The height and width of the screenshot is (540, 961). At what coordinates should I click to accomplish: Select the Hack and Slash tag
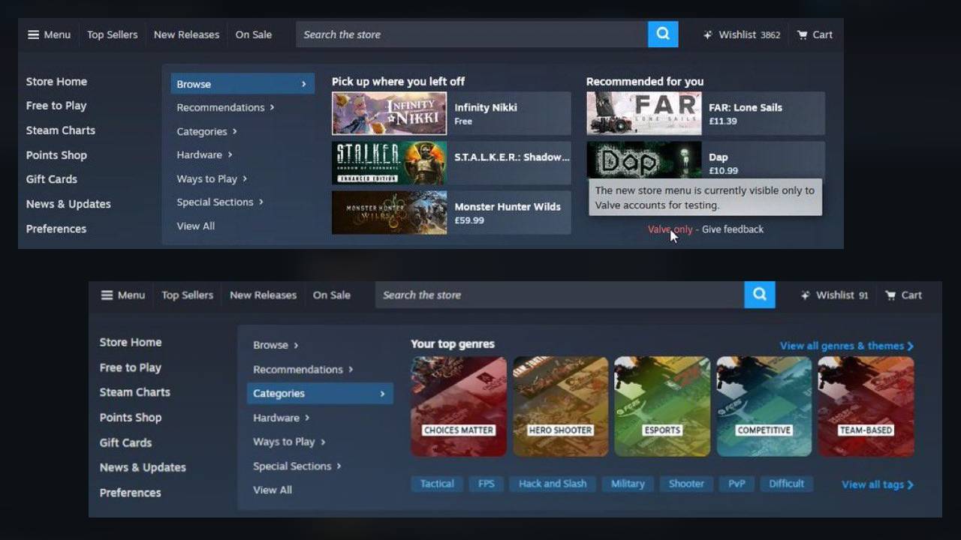[x=553, y=484]
